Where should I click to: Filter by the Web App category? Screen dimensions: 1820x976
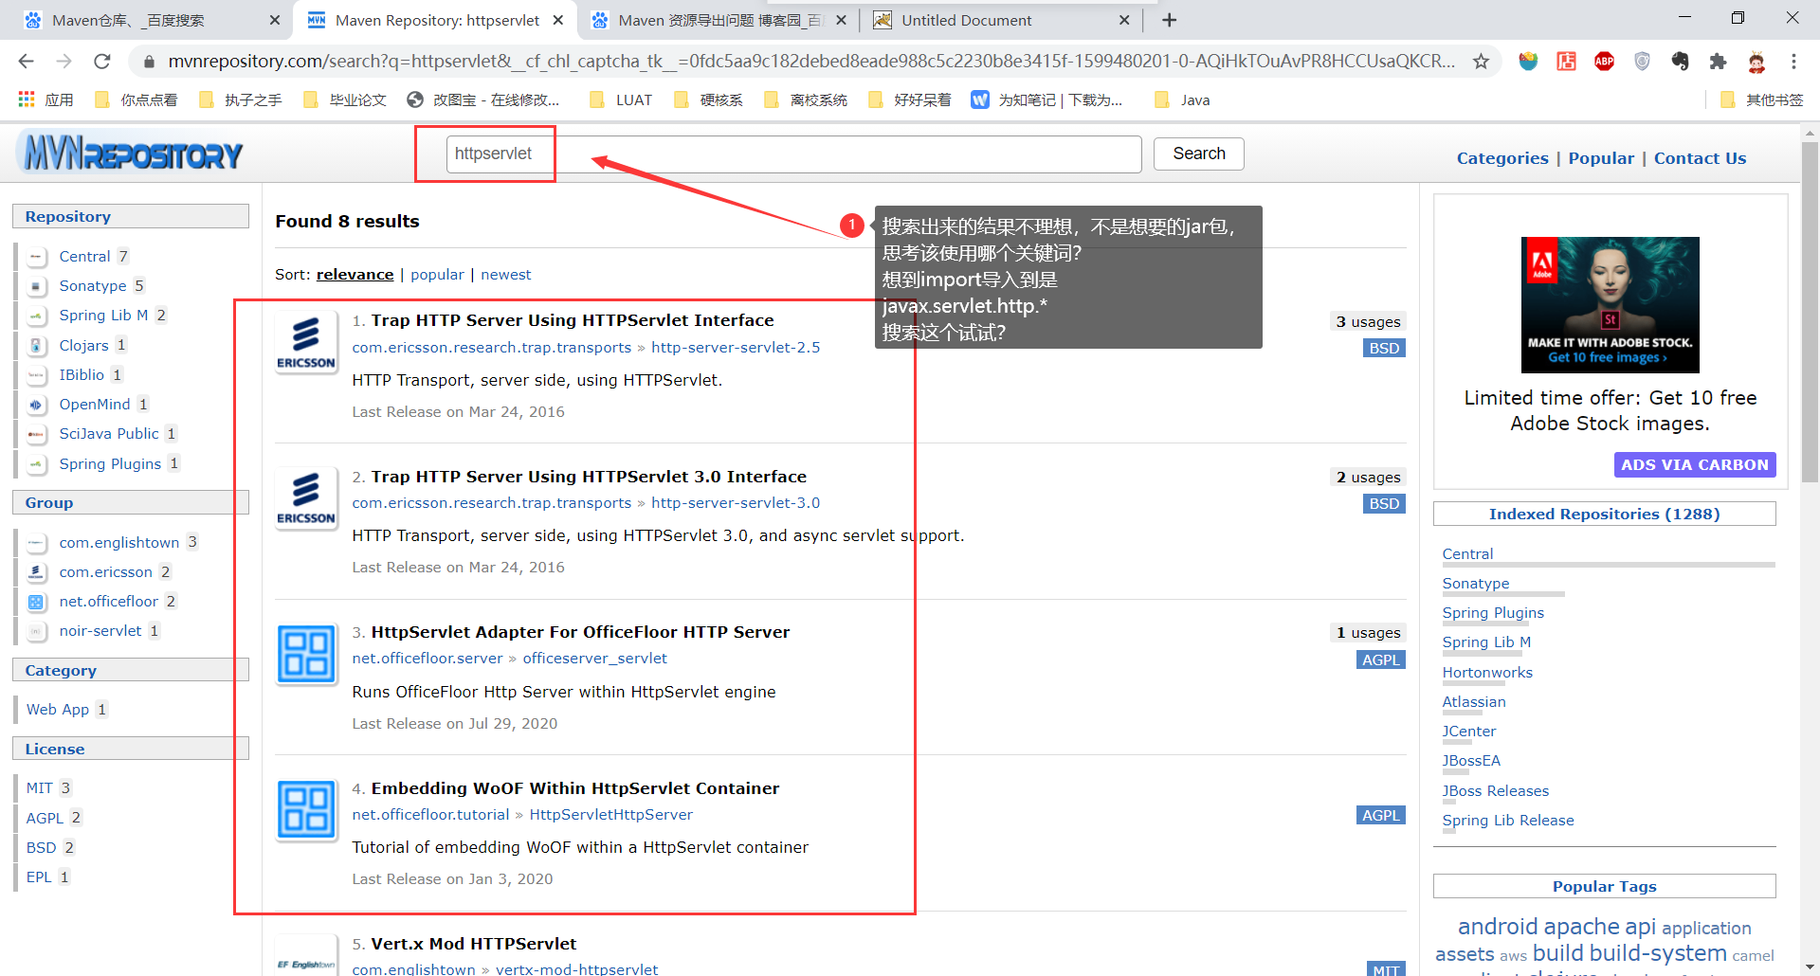57,710
